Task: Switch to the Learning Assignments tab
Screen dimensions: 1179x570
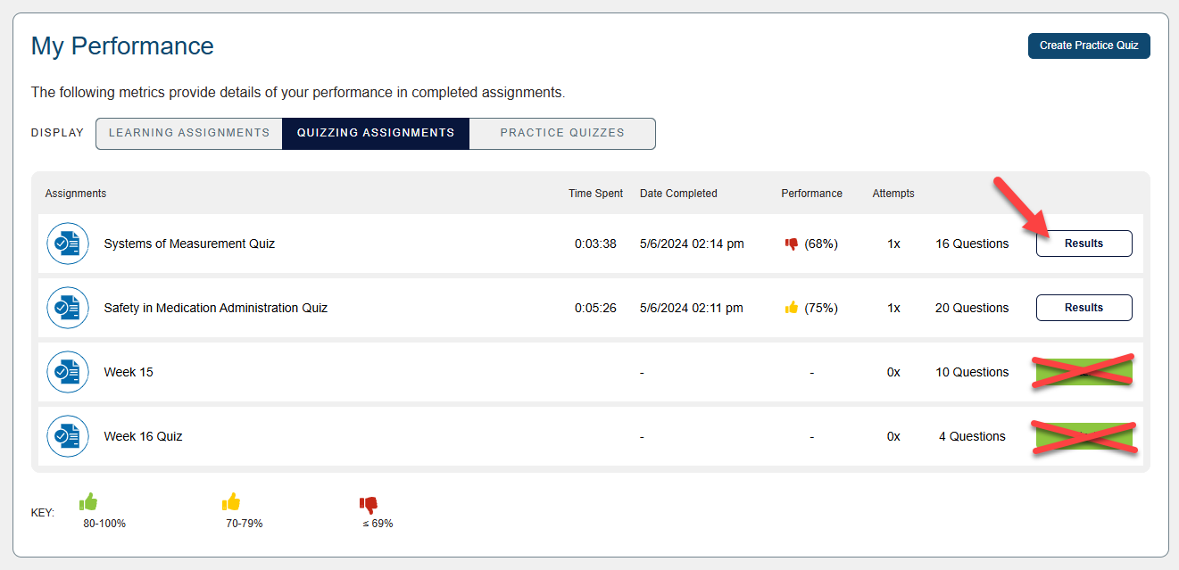Action: 189,133
